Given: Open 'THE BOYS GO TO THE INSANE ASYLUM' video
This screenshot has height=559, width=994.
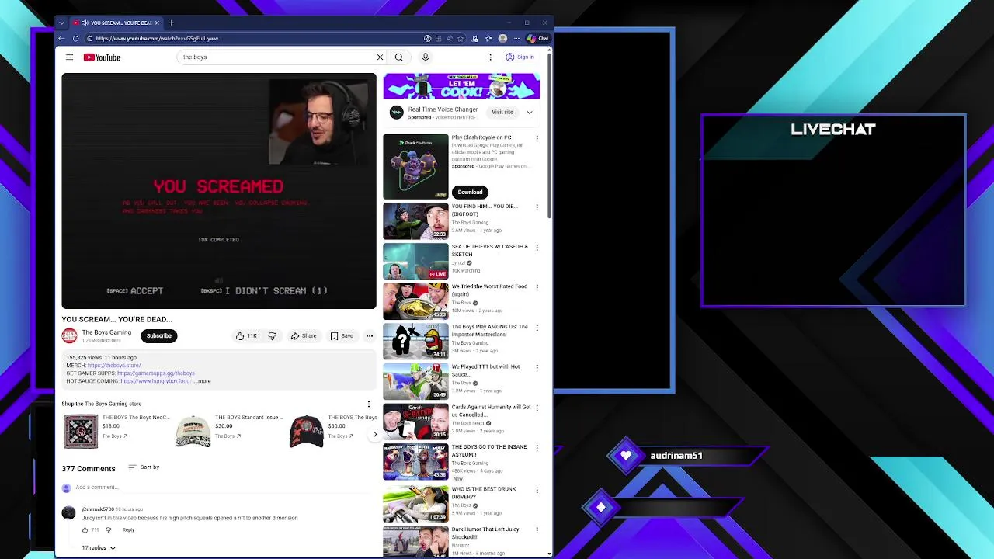Looking at the screenshot, I should coord(415,461).
